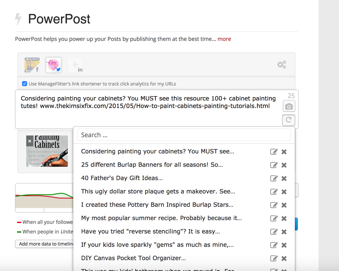Screen dimensions: 339x271
Task: Select "This ugly dollar store plaque gets a makeover"
Action: pyautogui.click(x=158, y=192)
